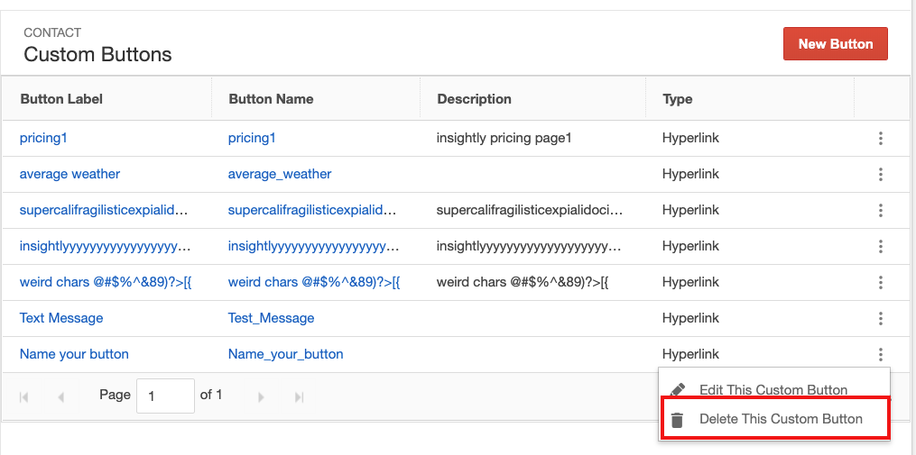
Task: Click pencil icon beside Edit This Custom Button
Action: click(x=677, y=389)
